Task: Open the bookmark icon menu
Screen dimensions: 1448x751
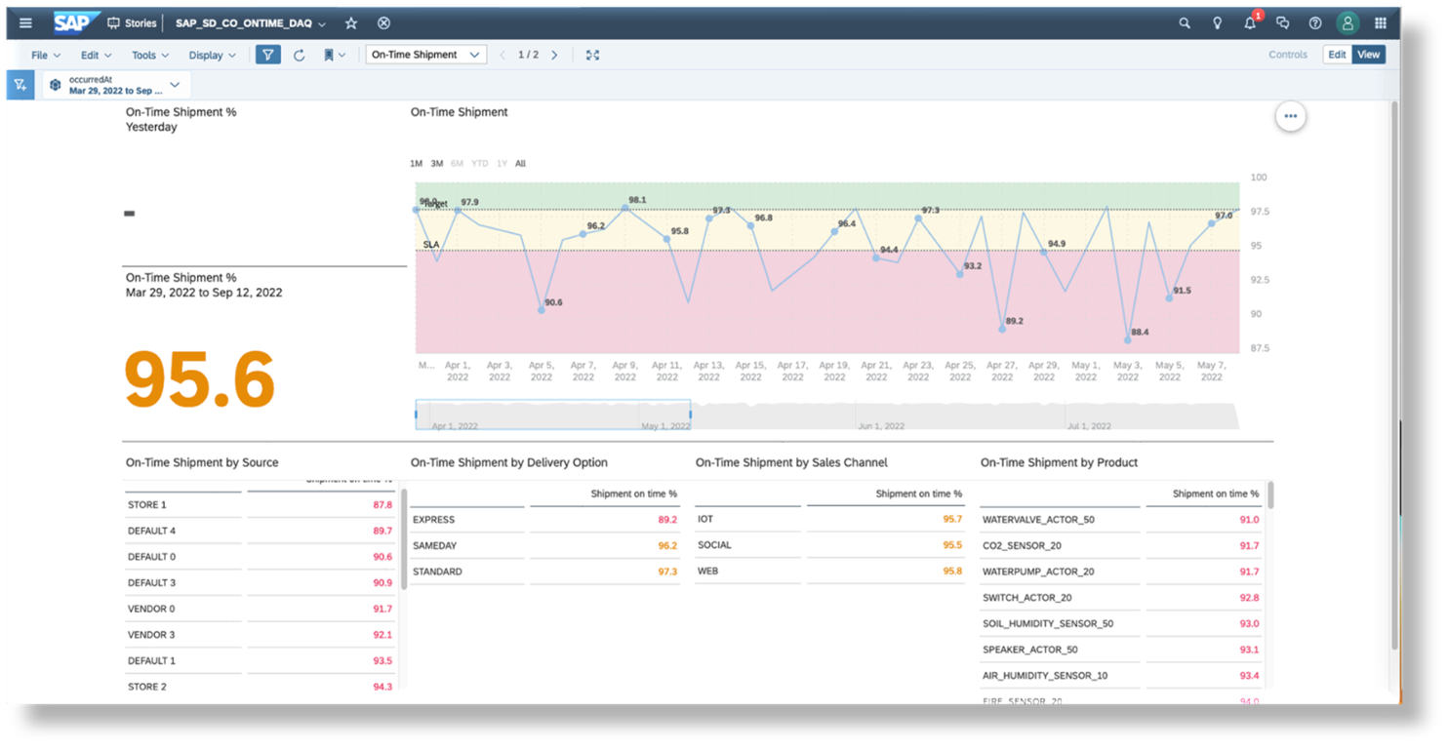Action: coord(334,56)
